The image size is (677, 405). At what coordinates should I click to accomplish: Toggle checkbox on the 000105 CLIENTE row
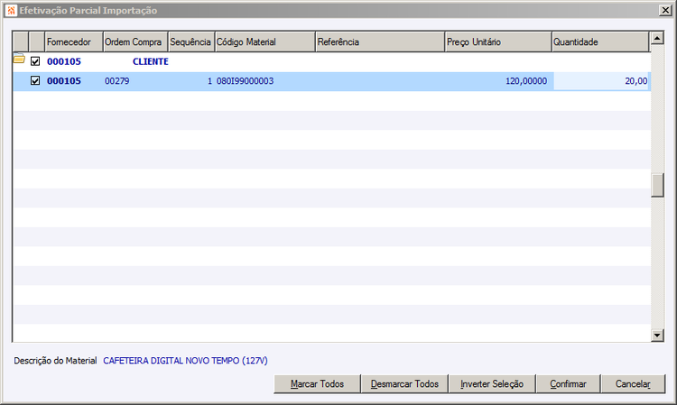click(35, 61)
